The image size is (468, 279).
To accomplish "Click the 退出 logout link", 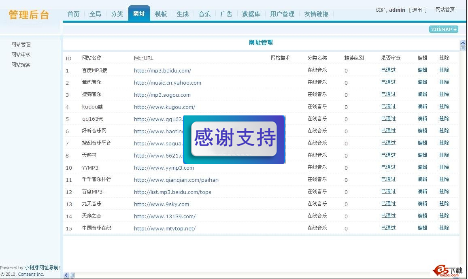I will (417, 10).
